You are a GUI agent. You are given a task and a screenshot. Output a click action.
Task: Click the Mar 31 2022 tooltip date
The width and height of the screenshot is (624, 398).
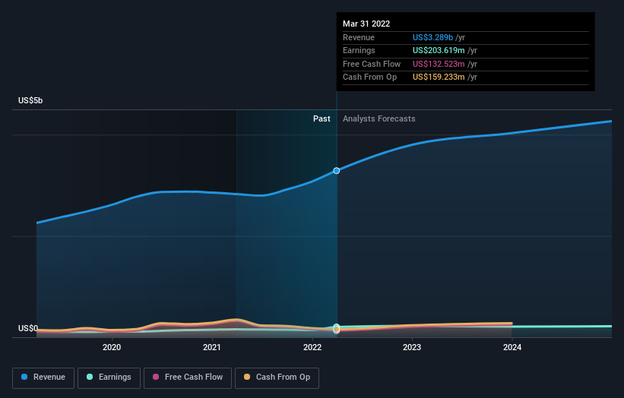coord(366,24)
